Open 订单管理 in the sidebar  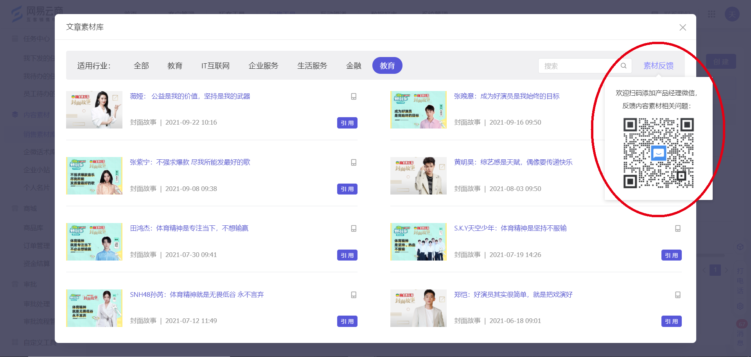[x=36, y=246]
